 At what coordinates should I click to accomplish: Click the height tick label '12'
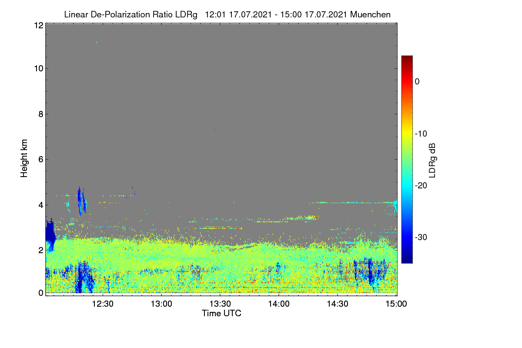(38, 25)
